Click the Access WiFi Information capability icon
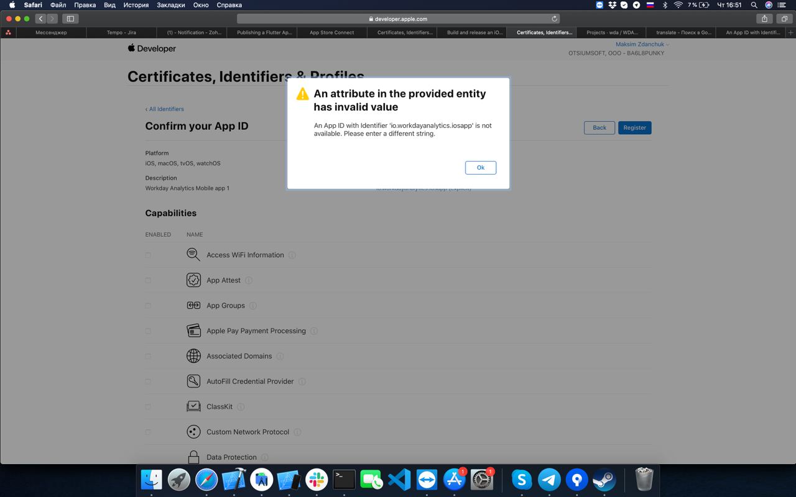The image size is (796, 497). tap(193, 255)
